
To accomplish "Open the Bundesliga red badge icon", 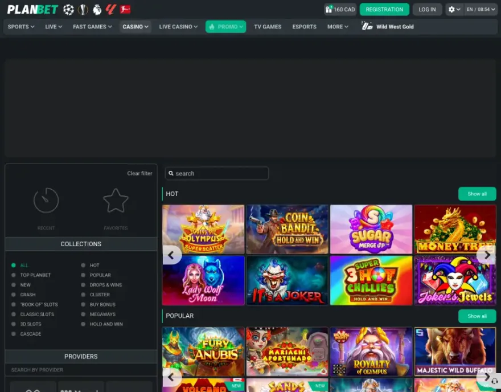I will [x=125, y=10].
